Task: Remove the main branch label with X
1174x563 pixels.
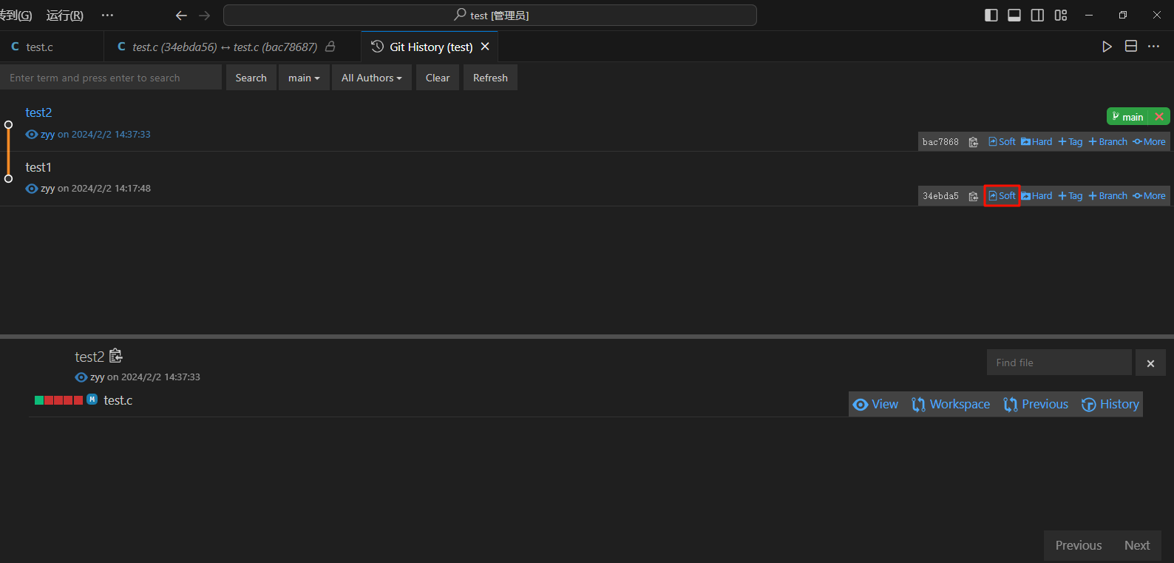Action: 1159,117
